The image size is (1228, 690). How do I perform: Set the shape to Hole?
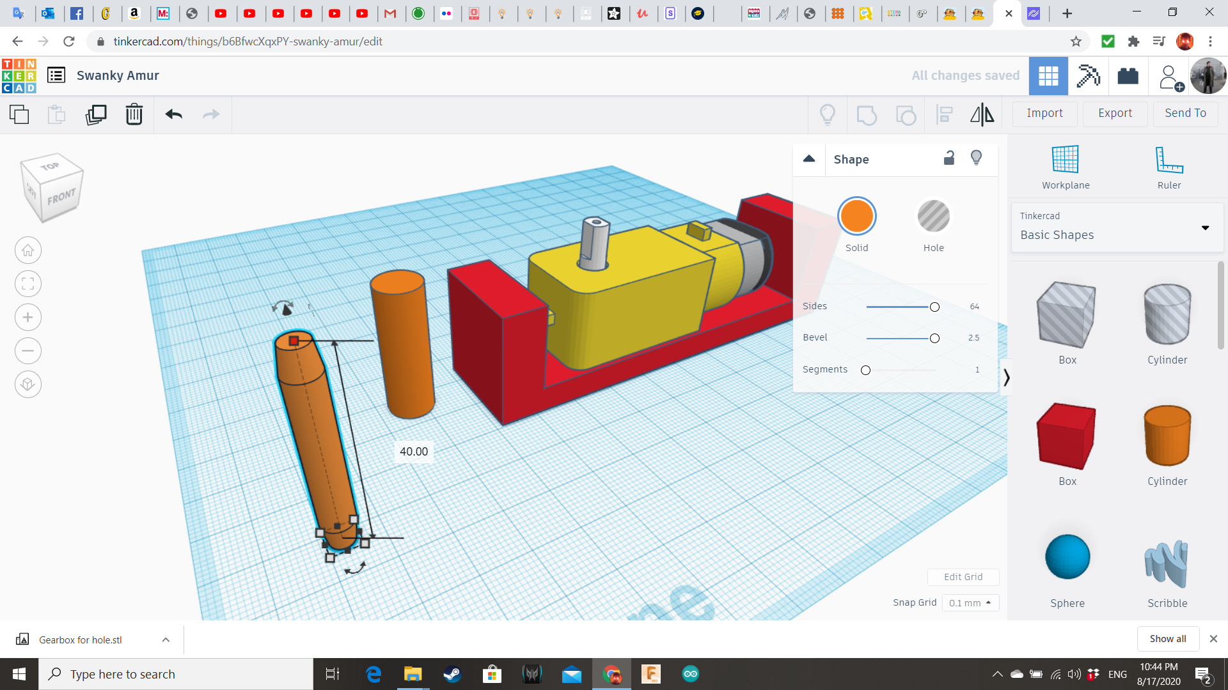[x=934, y=216]
